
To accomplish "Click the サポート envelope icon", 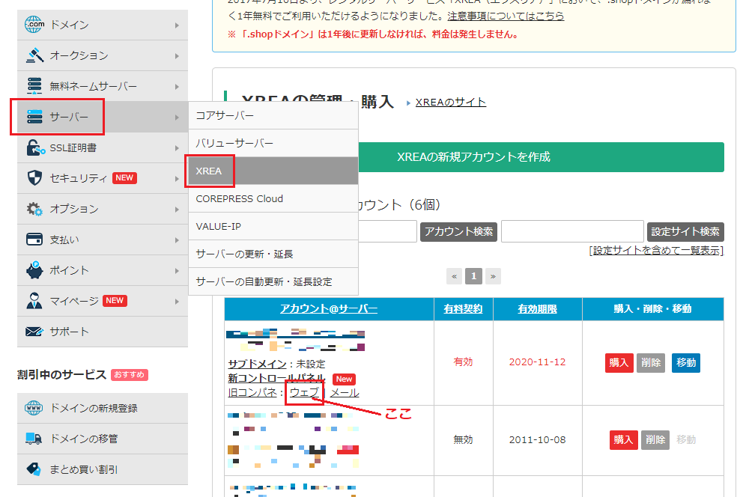I will (x=34, y=332).
